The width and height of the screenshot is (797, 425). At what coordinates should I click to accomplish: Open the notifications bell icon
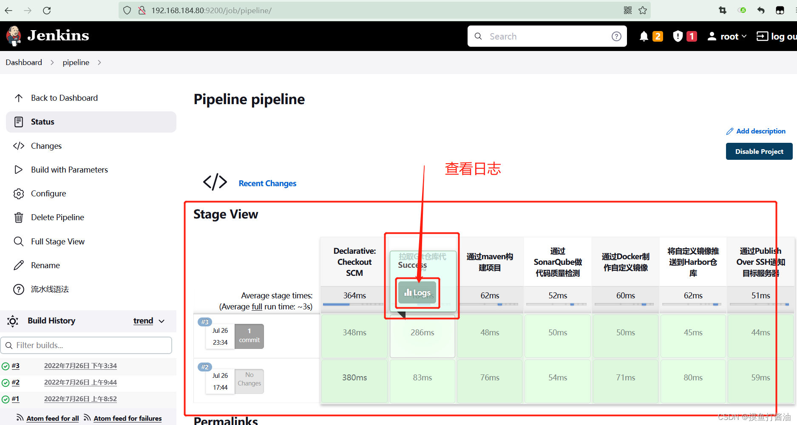[x=644, y=37]
